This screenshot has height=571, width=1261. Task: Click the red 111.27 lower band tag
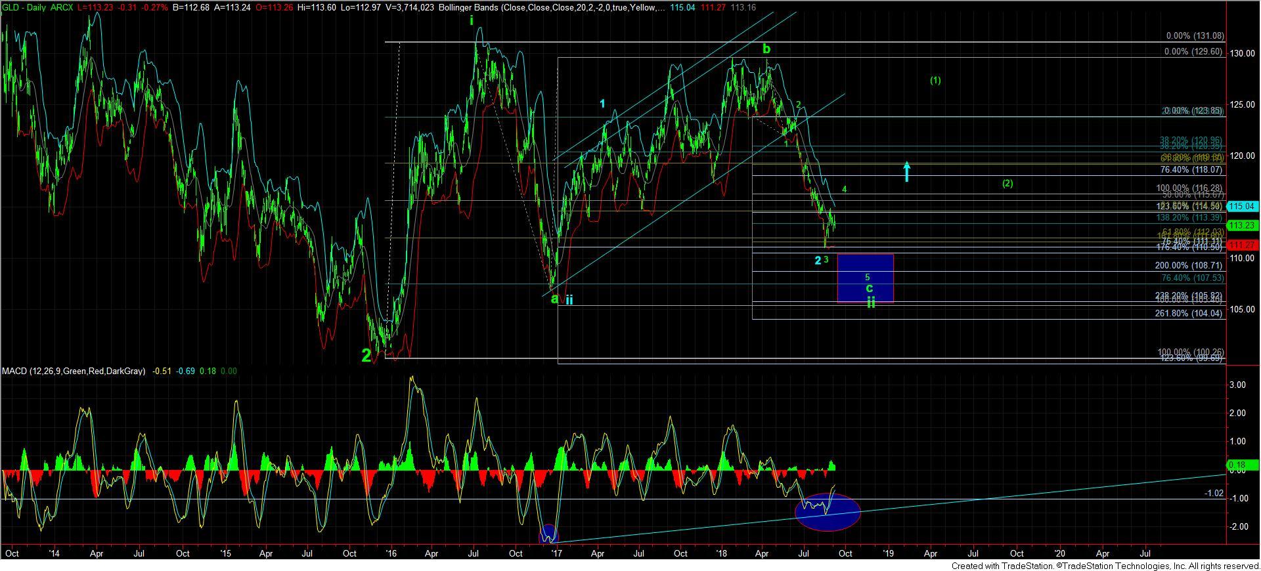coord(1242,245)
